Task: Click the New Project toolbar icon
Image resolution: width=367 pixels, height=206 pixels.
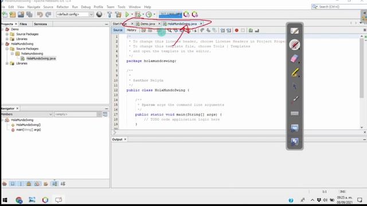Action: (x=13, y=14)
